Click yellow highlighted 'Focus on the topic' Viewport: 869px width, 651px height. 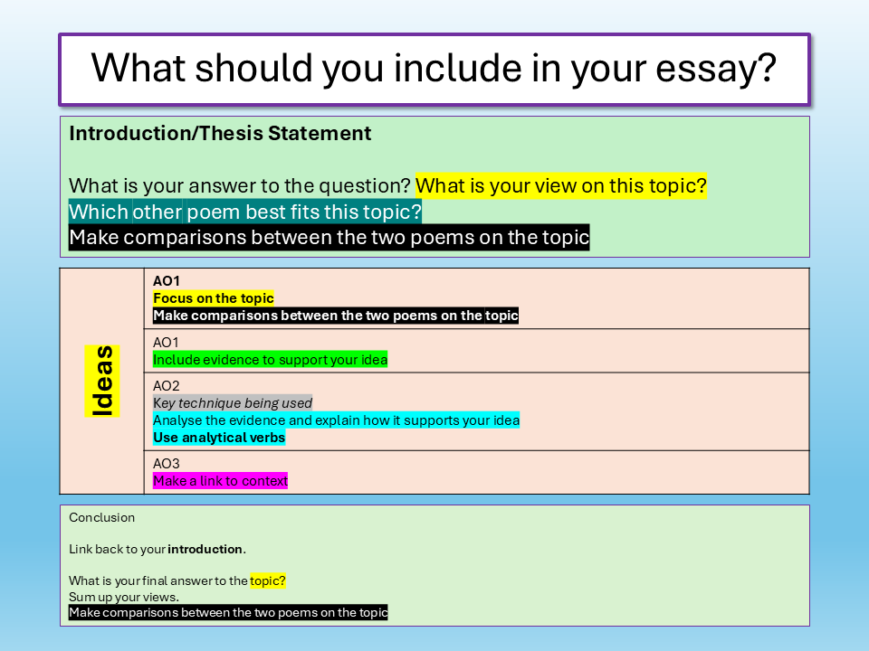[x=214, y=298]
